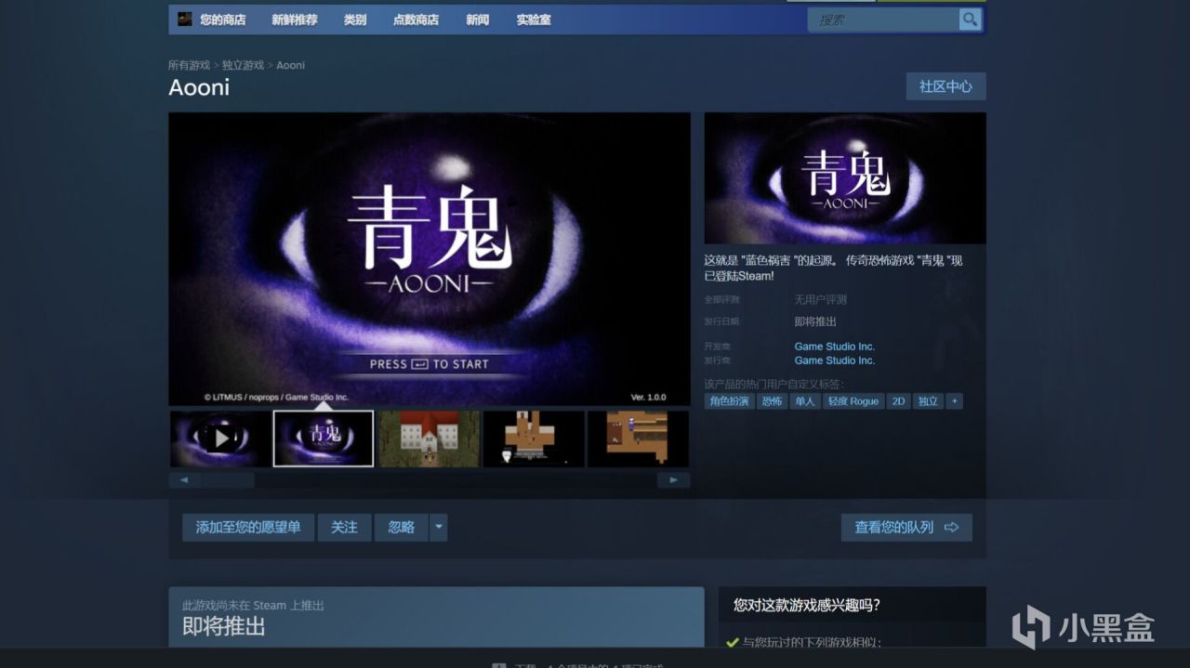Click the 即将推出 release date text
The width and height of the screenshot is (1190, 668).
pyautogui.click(x=815, y=321)
